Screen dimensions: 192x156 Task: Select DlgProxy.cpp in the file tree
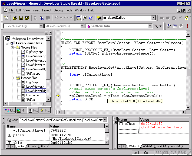pyautogui.click(x=35, y=52)
